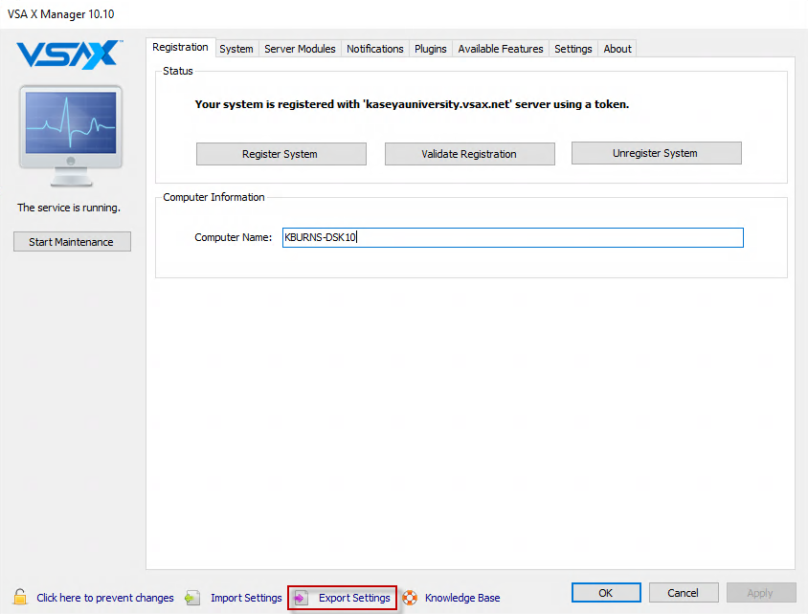808x614 pixels.
Task: Click the Register System button
Action: pos(281,154)
